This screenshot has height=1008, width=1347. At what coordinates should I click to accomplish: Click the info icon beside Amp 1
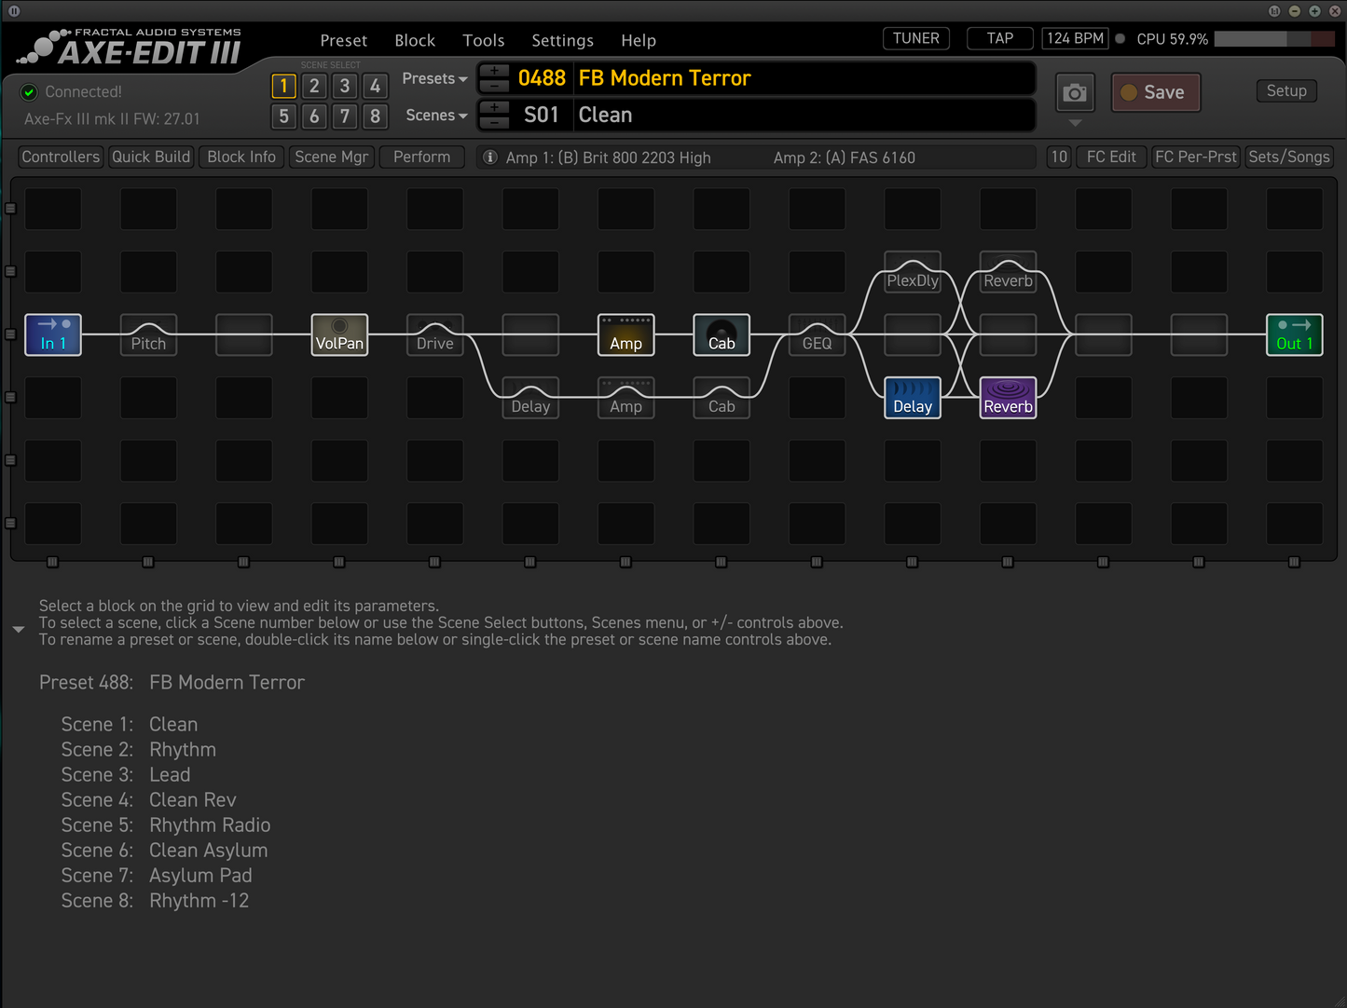point(489,157)
